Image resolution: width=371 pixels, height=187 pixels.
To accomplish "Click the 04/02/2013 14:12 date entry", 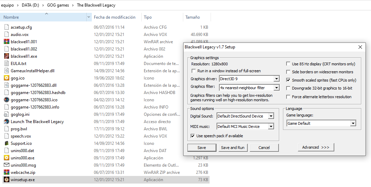I will (x=109, y=100).
